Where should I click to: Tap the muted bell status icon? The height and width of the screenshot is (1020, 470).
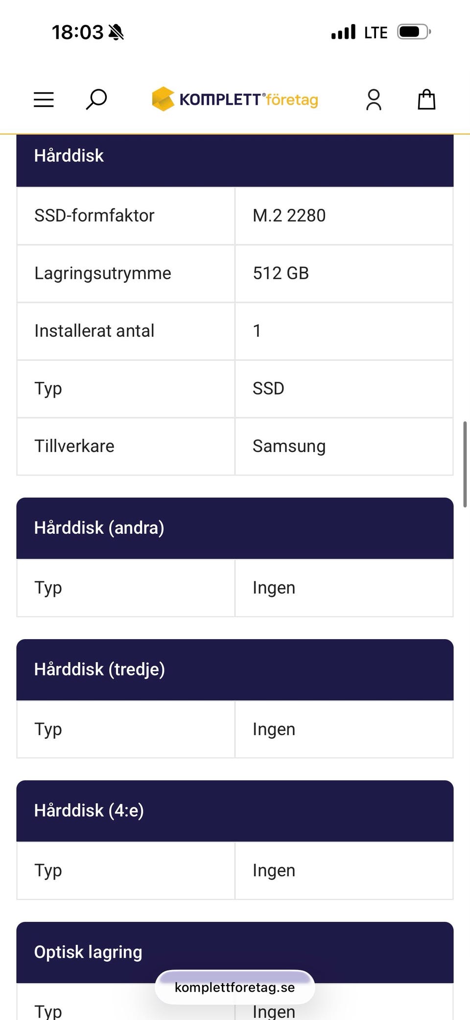click(x=117, y=32)
